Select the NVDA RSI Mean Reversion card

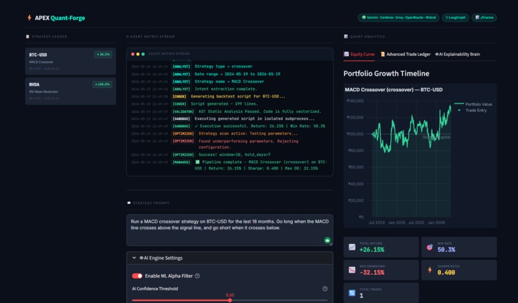point(70,91)
